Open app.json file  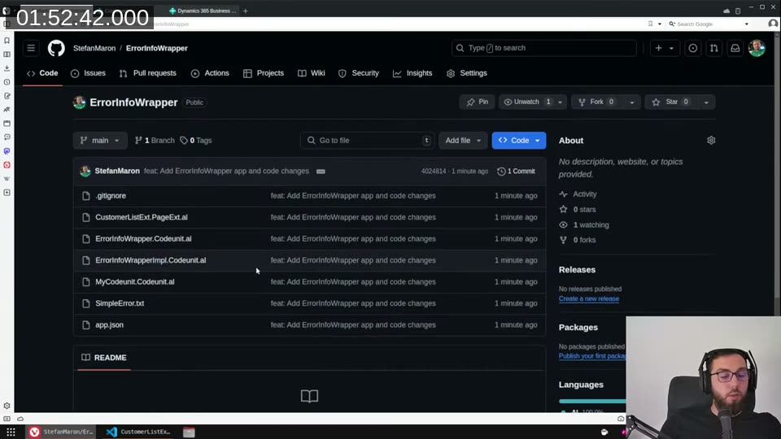click(x=110, y=324)
